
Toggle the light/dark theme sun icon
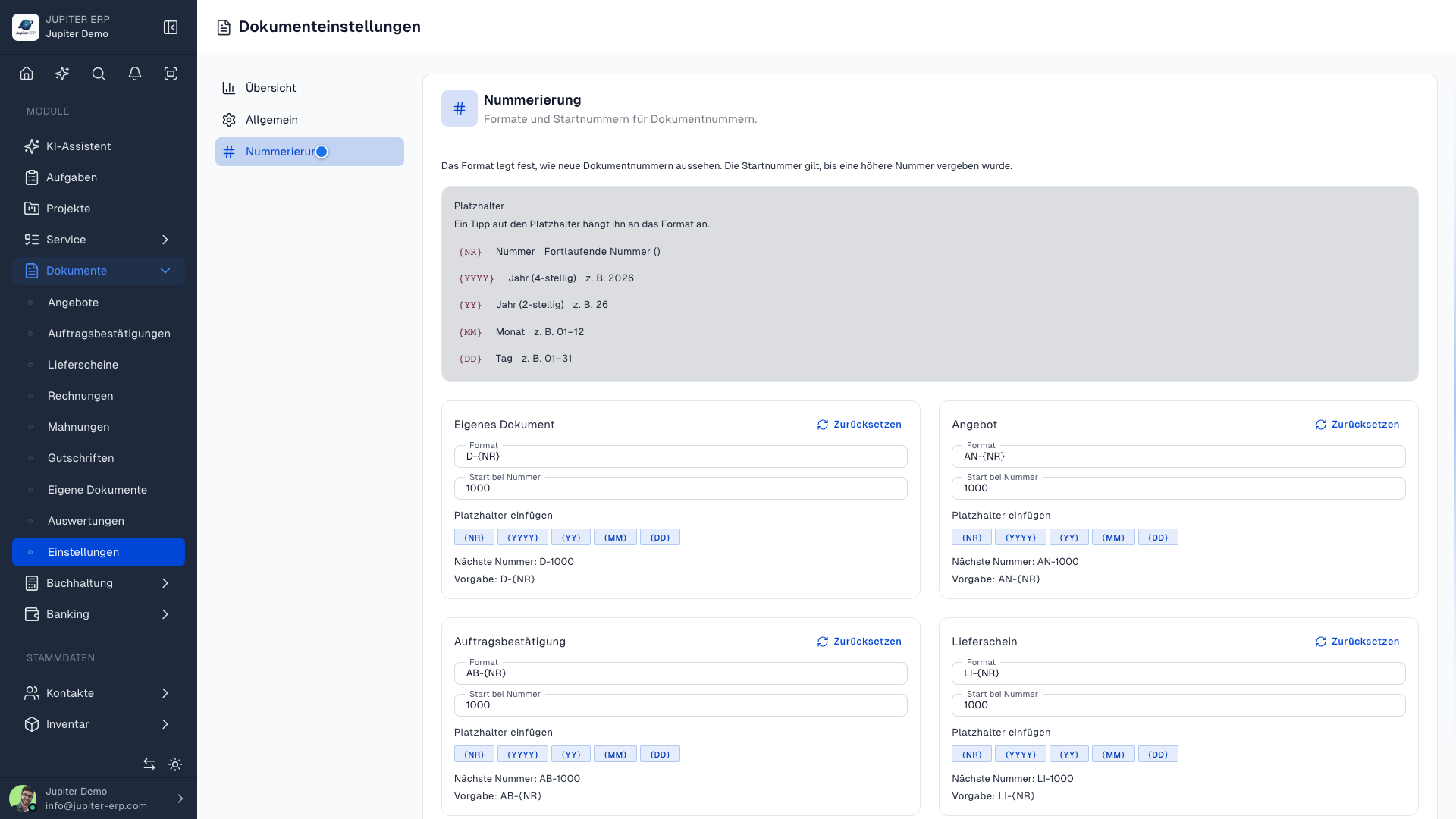coord(175,764)
